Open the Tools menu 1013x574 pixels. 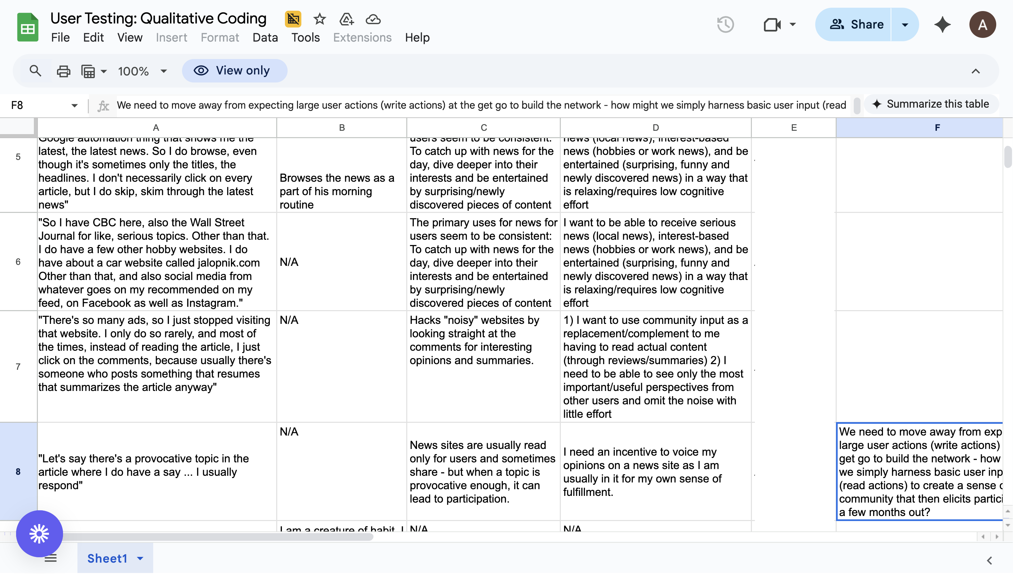(x=305, y=38)
